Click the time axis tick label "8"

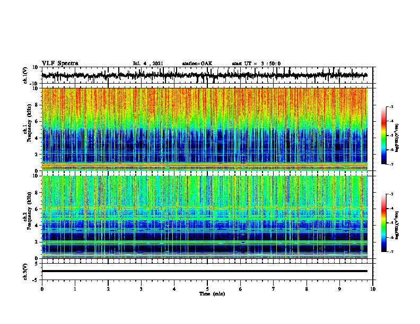pos(307,289)
